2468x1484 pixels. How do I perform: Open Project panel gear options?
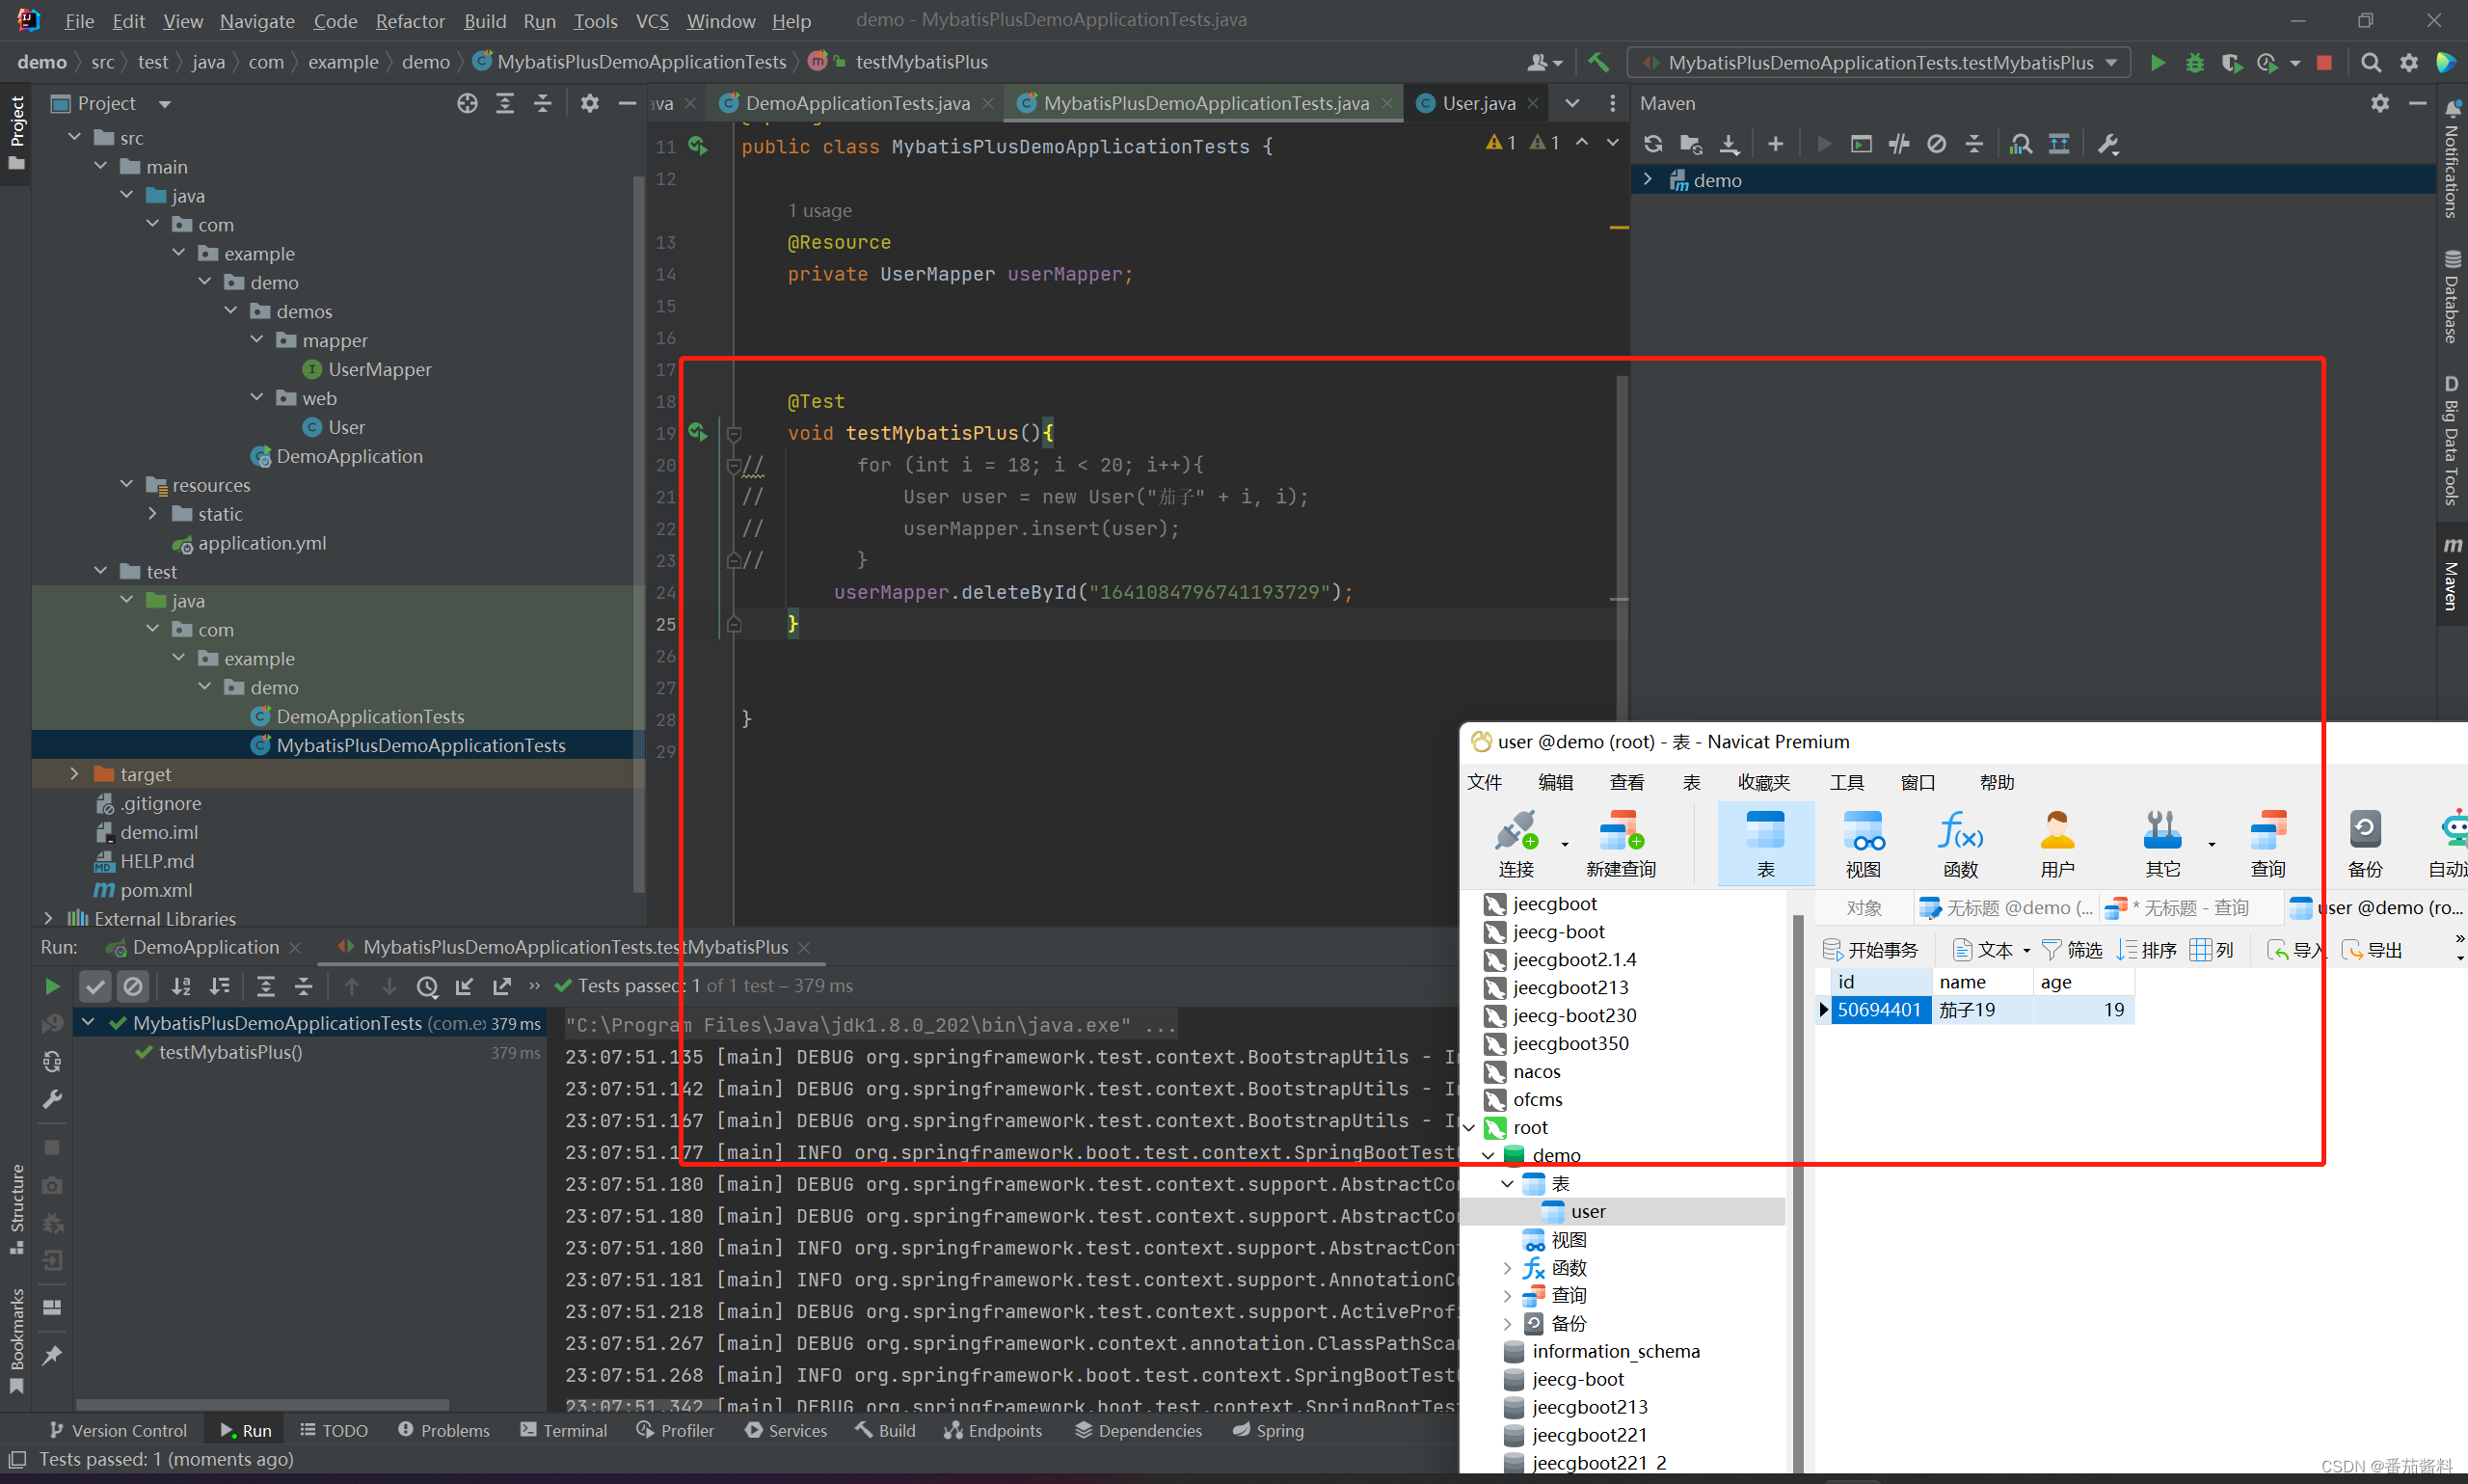[x=590, y=104]
